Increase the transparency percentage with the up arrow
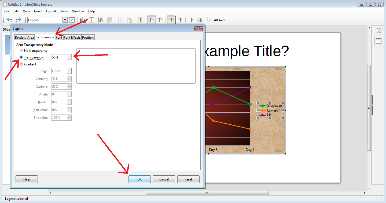This screenshot has width=386, height=203. click(x=69, y=56)
